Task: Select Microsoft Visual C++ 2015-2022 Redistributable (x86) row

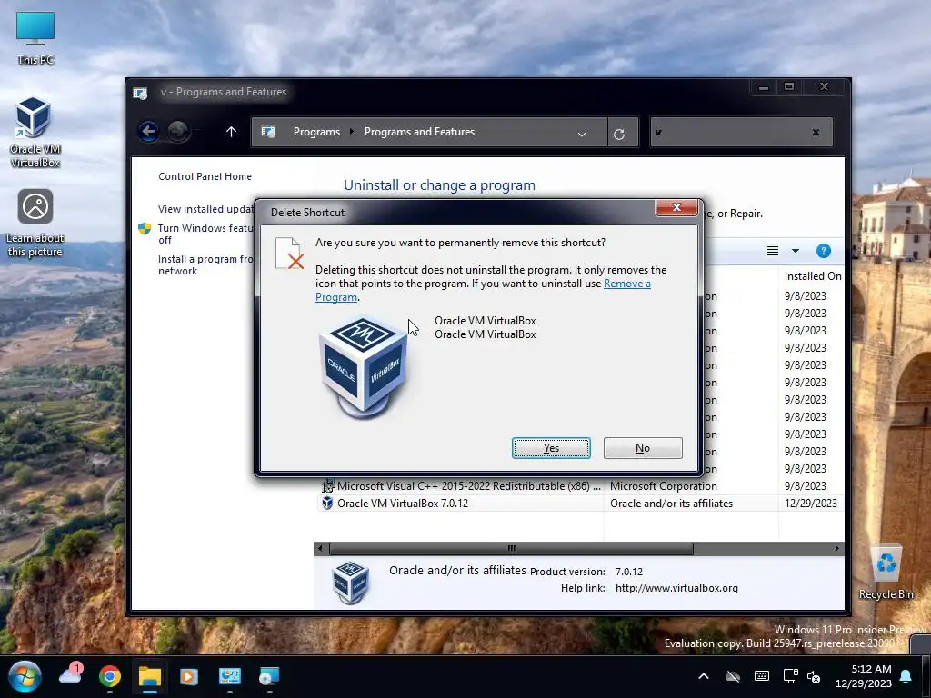Action: click(579, 486)
